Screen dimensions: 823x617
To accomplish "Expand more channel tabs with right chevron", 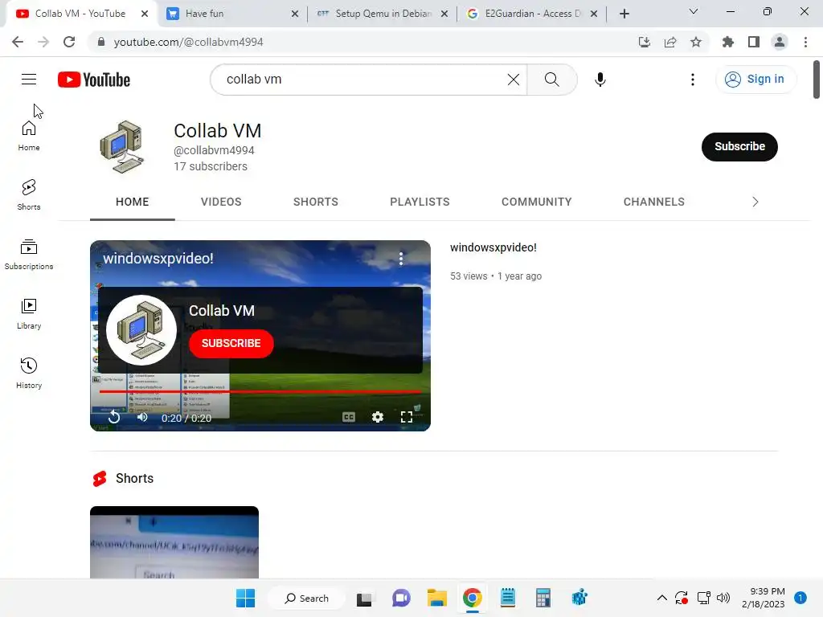I will (x=755, y=202).
